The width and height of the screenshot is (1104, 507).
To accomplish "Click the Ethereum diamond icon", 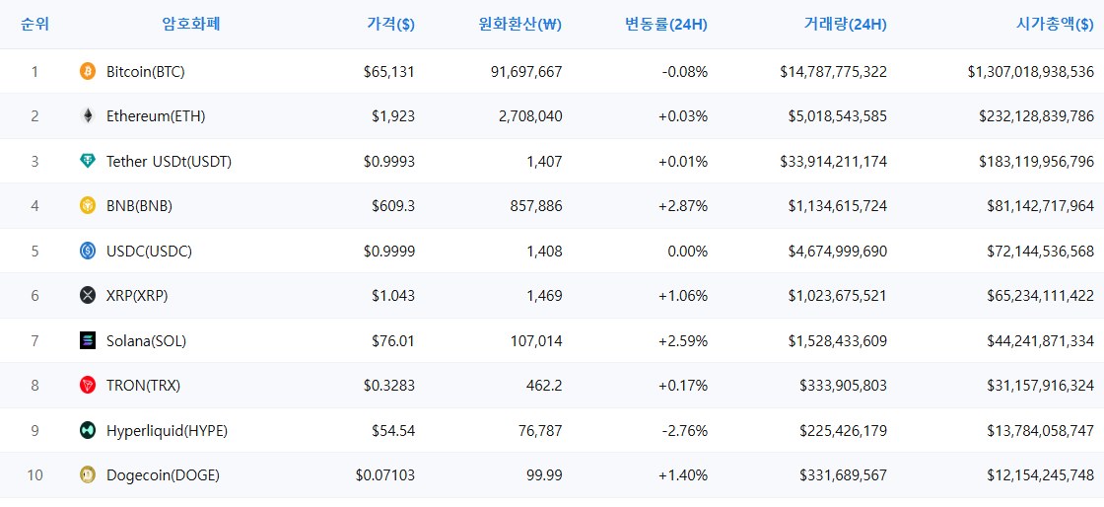I will pyautogui.click(x=88, y=116).
